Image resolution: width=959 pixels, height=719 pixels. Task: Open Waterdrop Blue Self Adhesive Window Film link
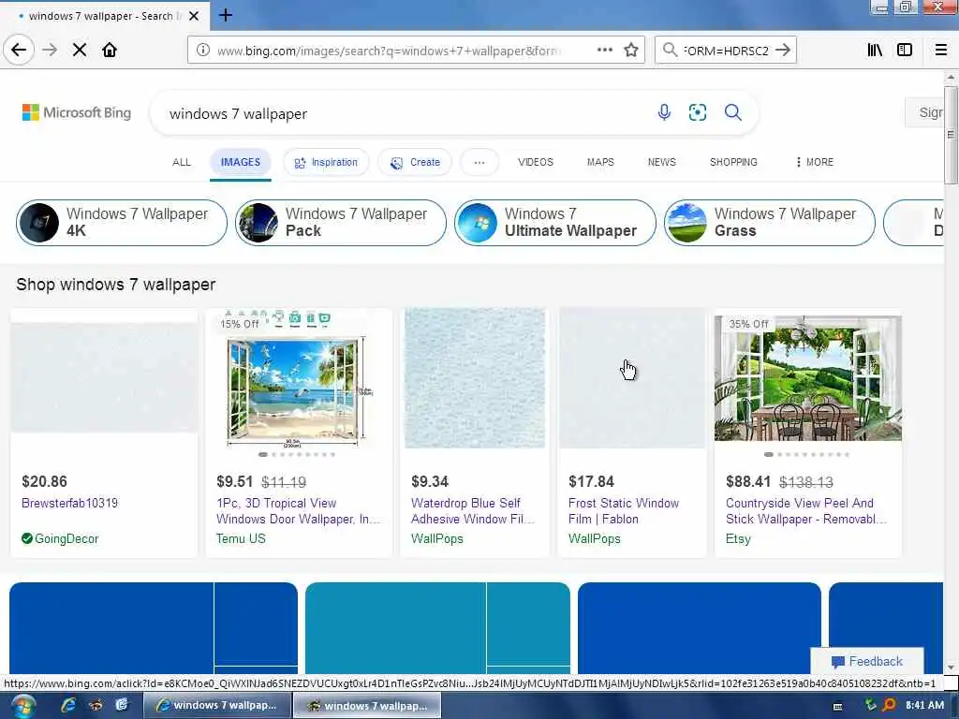pyautogui.click(x=473, y=511)
